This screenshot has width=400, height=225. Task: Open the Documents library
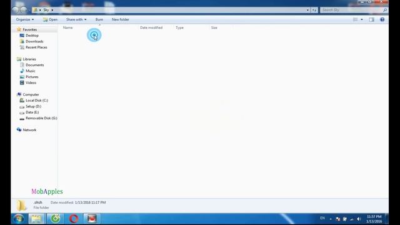coord(35,65)
